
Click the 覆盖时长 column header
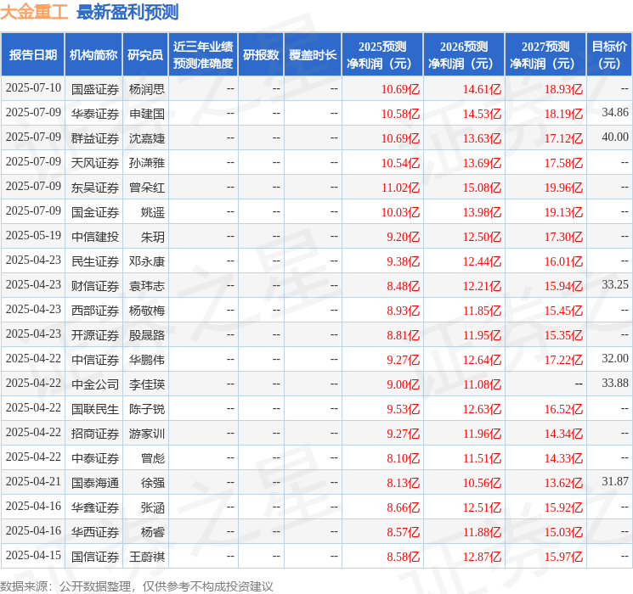pos(313,54)
